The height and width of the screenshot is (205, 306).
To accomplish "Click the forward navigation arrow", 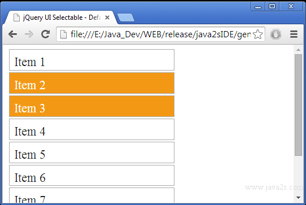I will (29, 34).
